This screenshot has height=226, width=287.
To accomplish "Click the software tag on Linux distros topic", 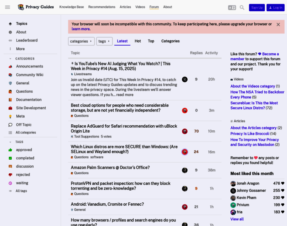I will 97,157.
